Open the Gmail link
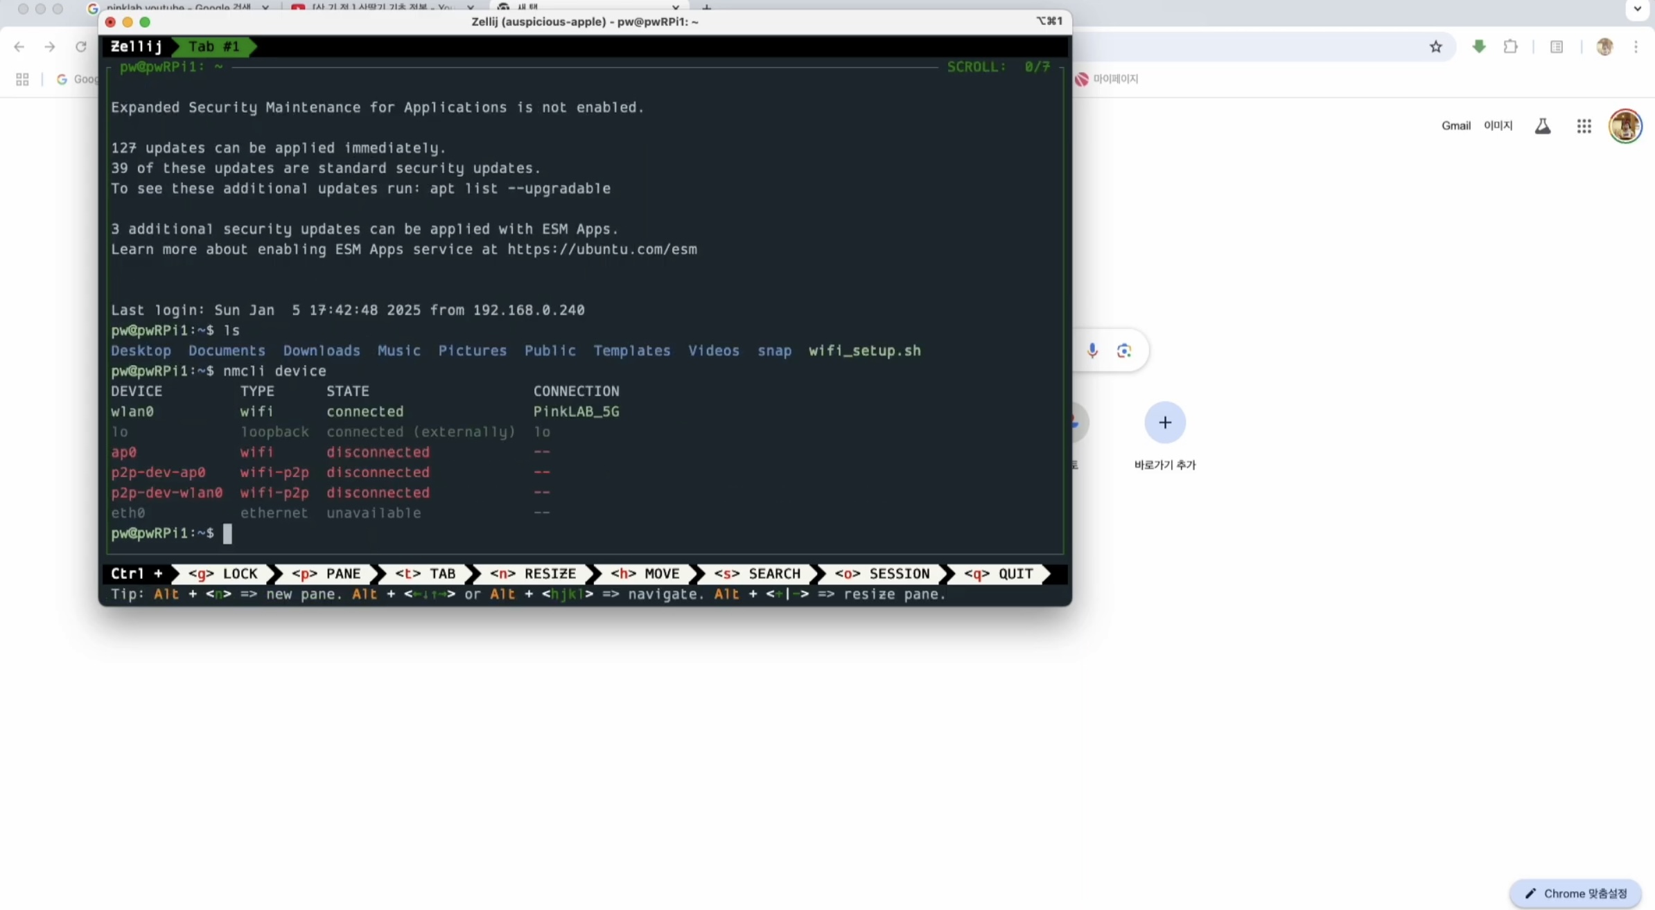 pyautogui.click(x=1455, y=125)
